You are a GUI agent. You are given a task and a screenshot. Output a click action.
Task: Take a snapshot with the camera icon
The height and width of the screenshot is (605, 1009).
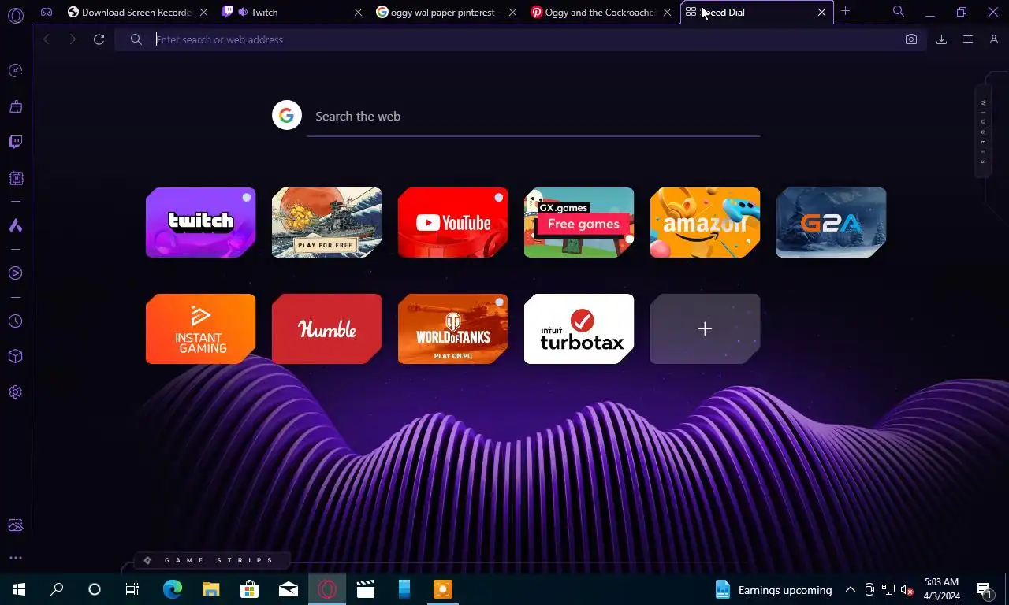coord(911,39)
